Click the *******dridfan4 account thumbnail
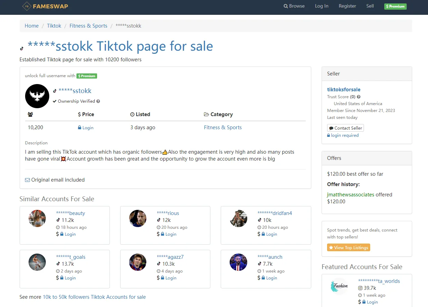 point(239,218)
